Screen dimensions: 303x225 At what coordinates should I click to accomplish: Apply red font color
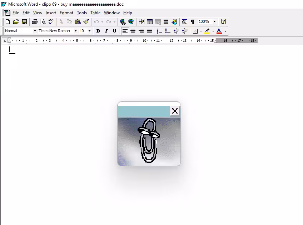[x=219, y=31]
